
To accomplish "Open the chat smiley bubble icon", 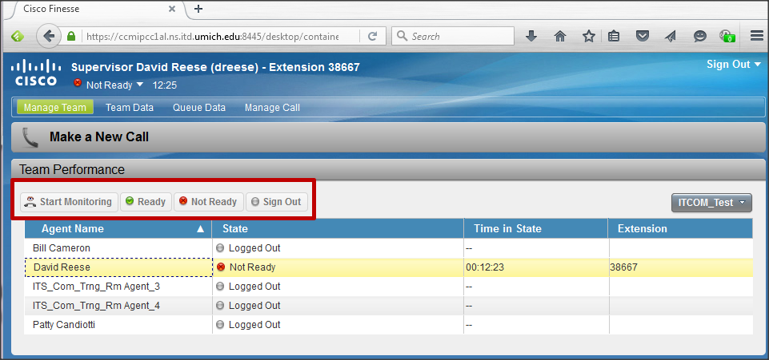I will [699, 36].
